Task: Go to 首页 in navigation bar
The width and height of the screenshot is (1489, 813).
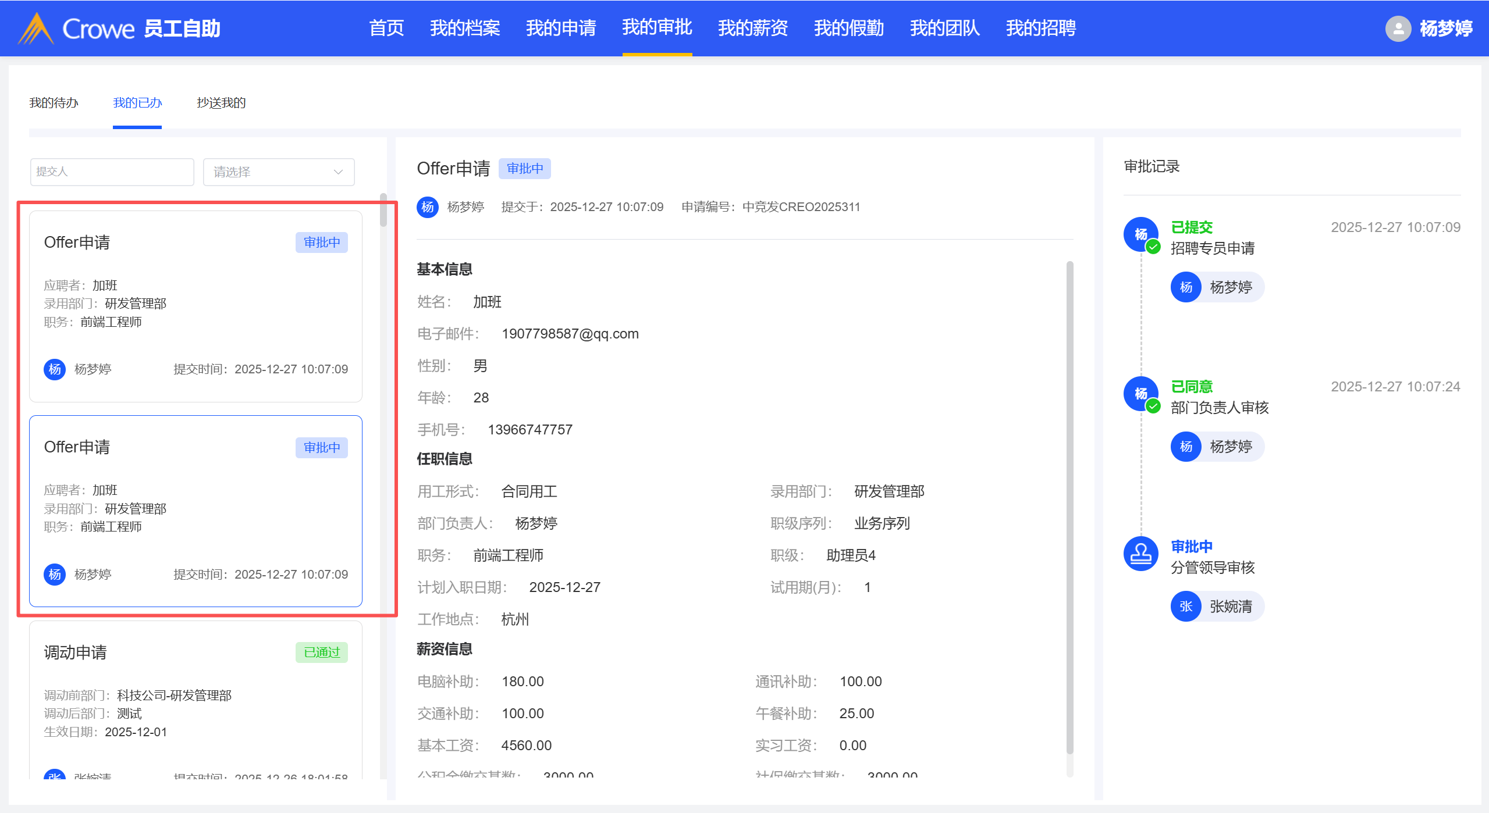Action: click(386, 28)
